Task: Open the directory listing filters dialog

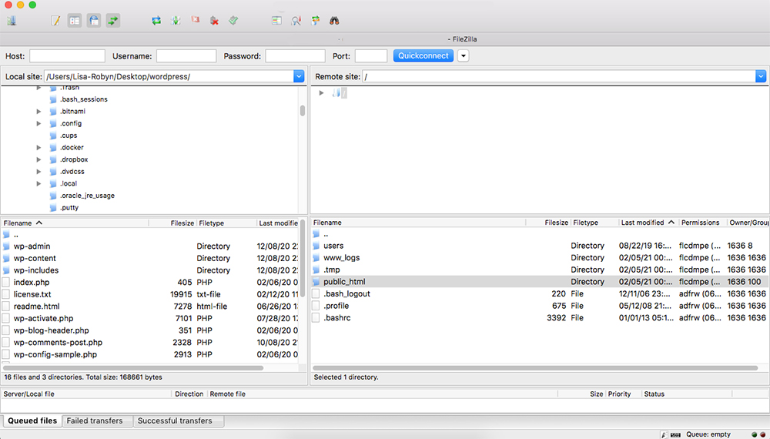Action: tap(277, 21)
